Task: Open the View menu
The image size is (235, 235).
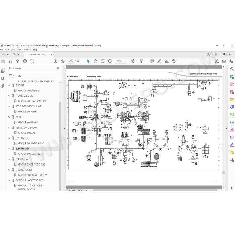Action: pyautogui.click(x=13, y=50)
